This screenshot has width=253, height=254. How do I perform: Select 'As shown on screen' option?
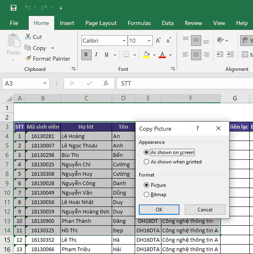point(169,152)
